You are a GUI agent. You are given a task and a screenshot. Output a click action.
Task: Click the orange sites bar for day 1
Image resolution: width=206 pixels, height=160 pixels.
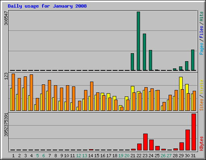13,92
